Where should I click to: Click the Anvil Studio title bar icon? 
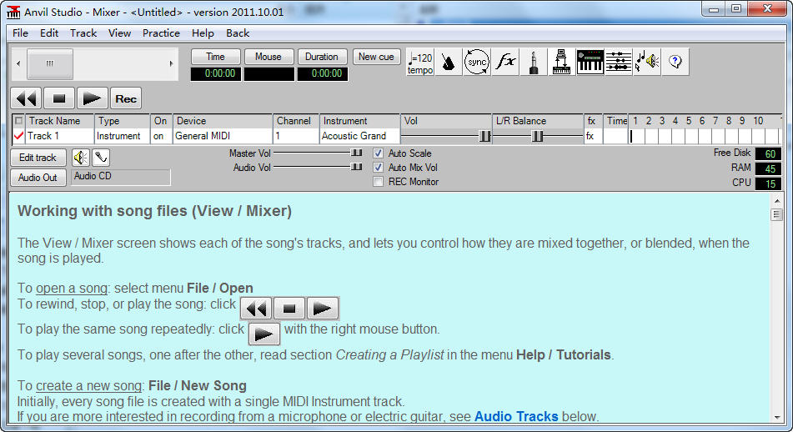tap(13, 12)
